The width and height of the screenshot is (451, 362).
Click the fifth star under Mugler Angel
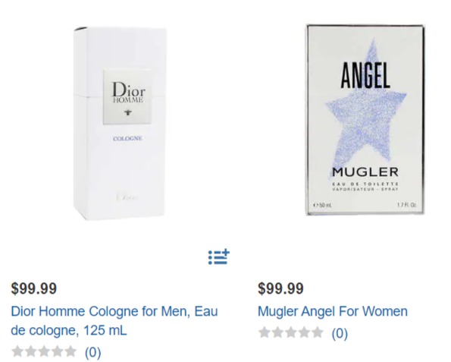tap(318, 332)
